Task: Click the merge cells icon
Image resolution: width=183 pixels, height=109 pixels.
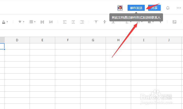Action: (x=42, y=22)
